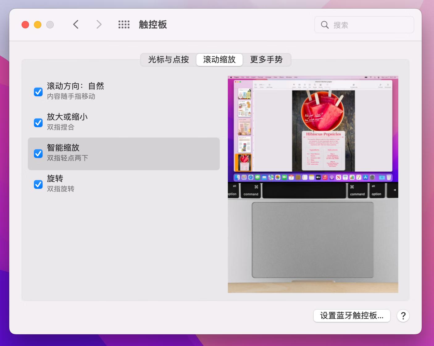Viewport: 434px width, 346px height.
Task: Toggle the 智能缩放 checkbox
Action: click(38, 154)
